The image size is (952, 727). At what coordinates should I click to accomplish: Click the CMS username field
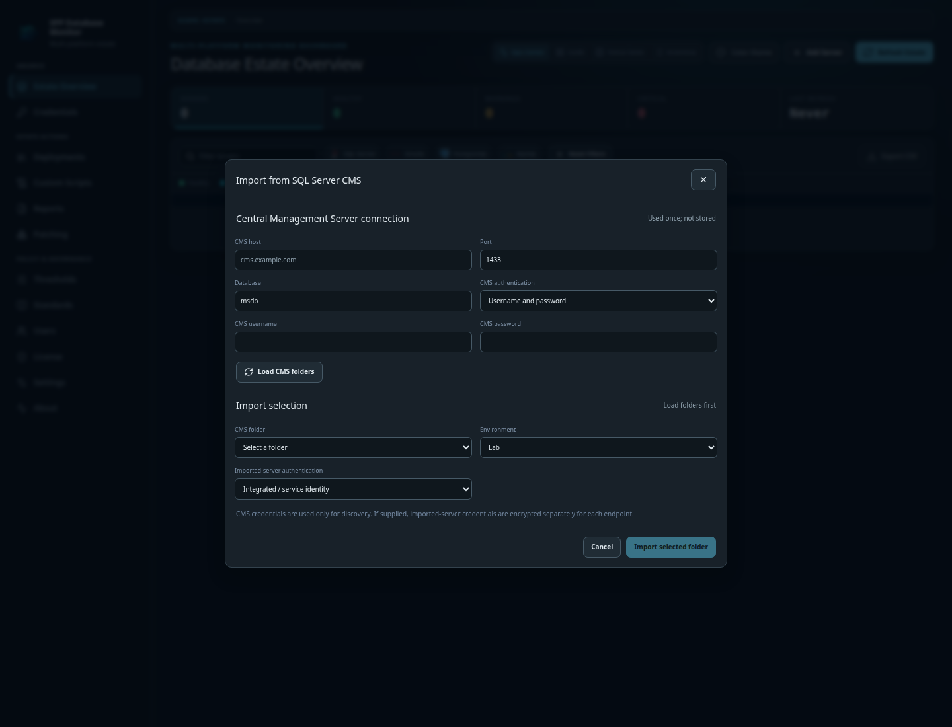pyautogui.click(x=353, y=342)
